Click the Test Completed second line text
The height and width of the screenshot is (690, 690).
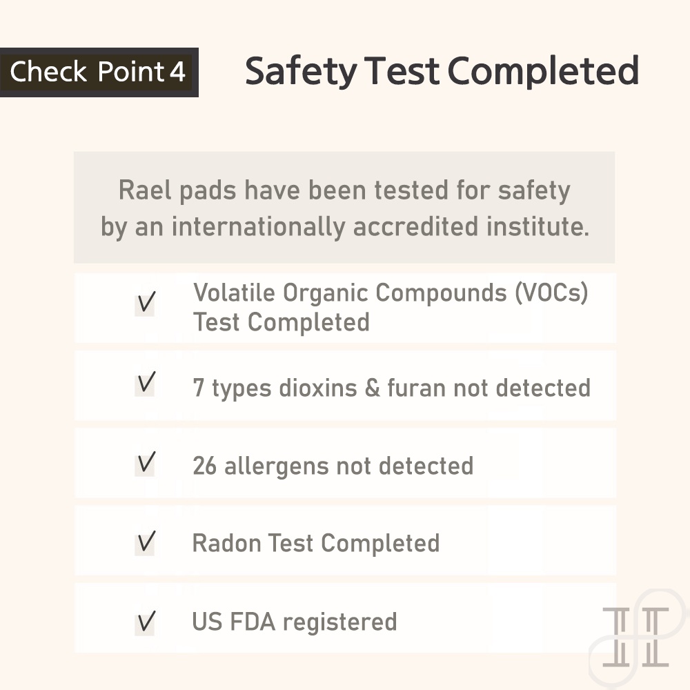tap(282, 322)
